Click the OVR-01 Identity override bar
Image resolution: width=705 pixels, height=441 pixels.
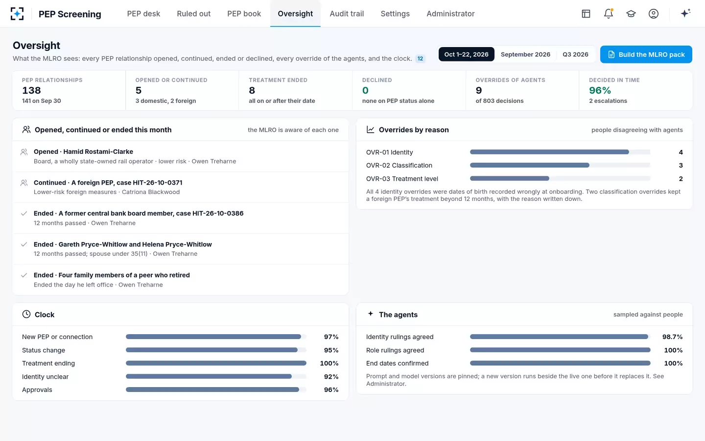pyautogui.click(x=560, y=152)
